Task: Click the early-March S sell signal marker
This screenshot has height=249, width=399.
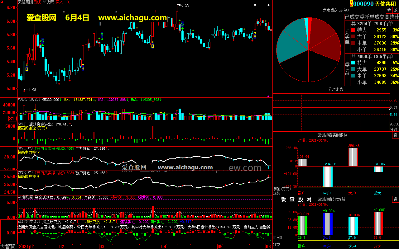Action: (x=102, y=35)
